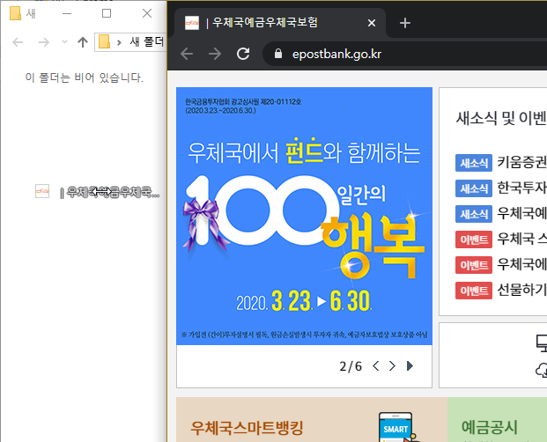Click the browser forward arrow
This screenshot has height=442, width=547.
click(215, 54)
